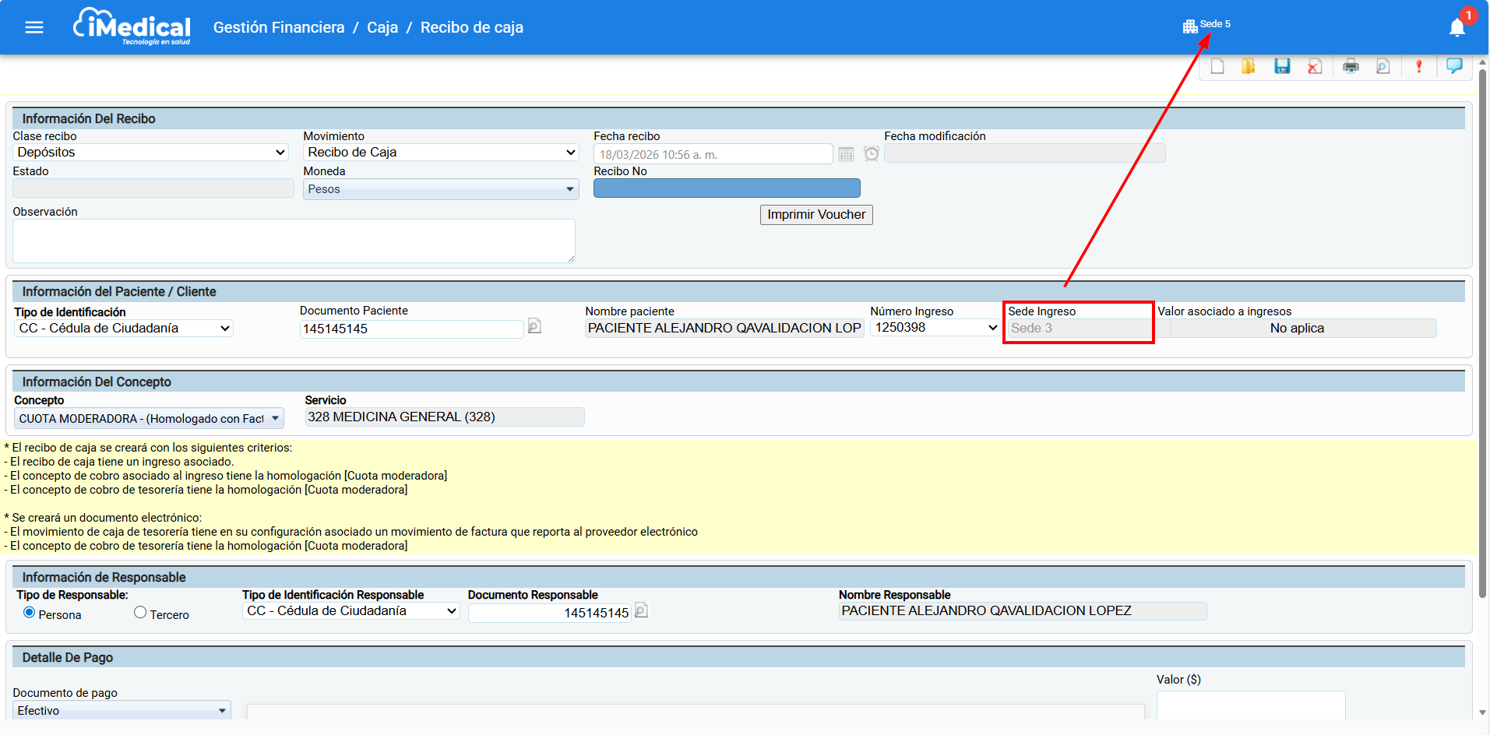Click the red exclamation mark icon

[x=1418, y=67]
